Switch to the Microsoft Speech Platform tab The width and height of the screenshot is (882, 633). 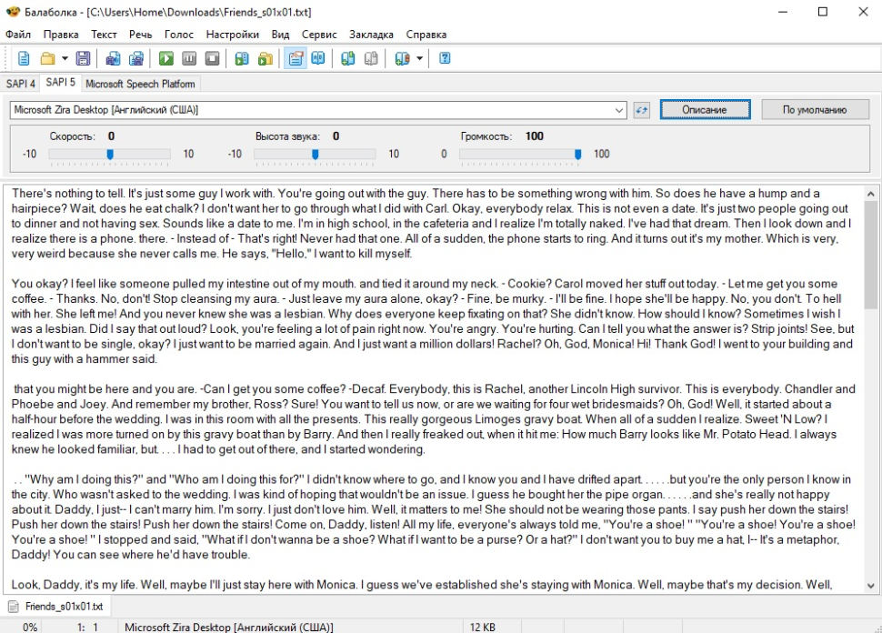click(x=140, y=84)
